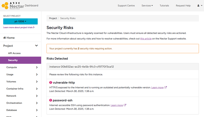Click the Home house icon

click(4, 38)
